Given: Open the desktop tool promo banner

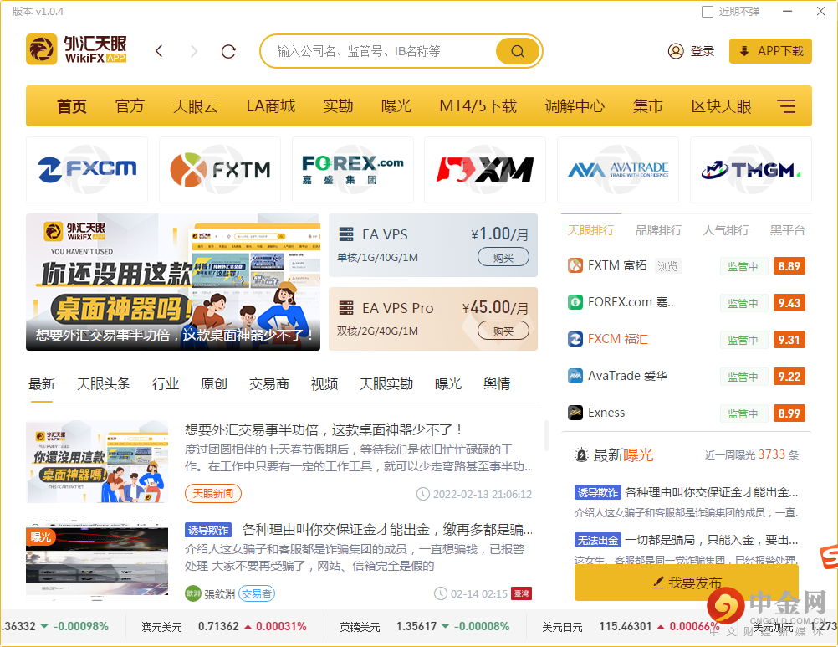Looking at the screenshot, I should pos(173,282).
